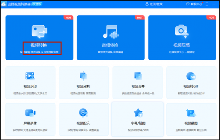The height and width of the screenshot is (140, 220).
Task: Start the 屏幕录像 screen recorder icon
Action: pyautogui.click(x=30, y=113)
